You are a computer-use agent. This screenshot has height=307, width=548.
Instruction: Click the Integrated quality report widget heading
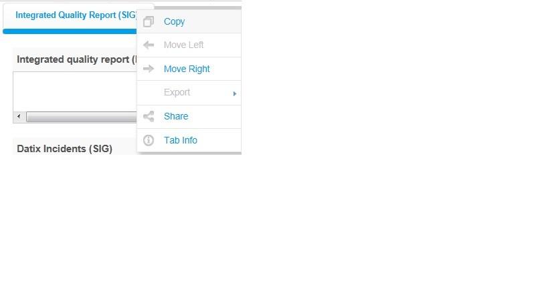[x=76, y=59]
